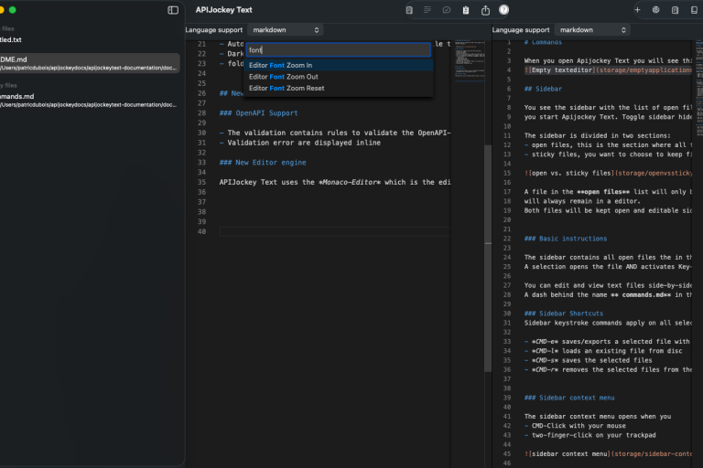703x468 pixels.
Task: Open right editor's markdown language dropdown
Action: click(x=592, y=30)
